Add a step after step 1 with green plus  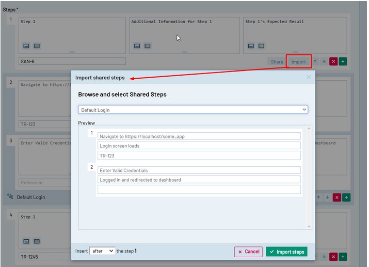343,61
